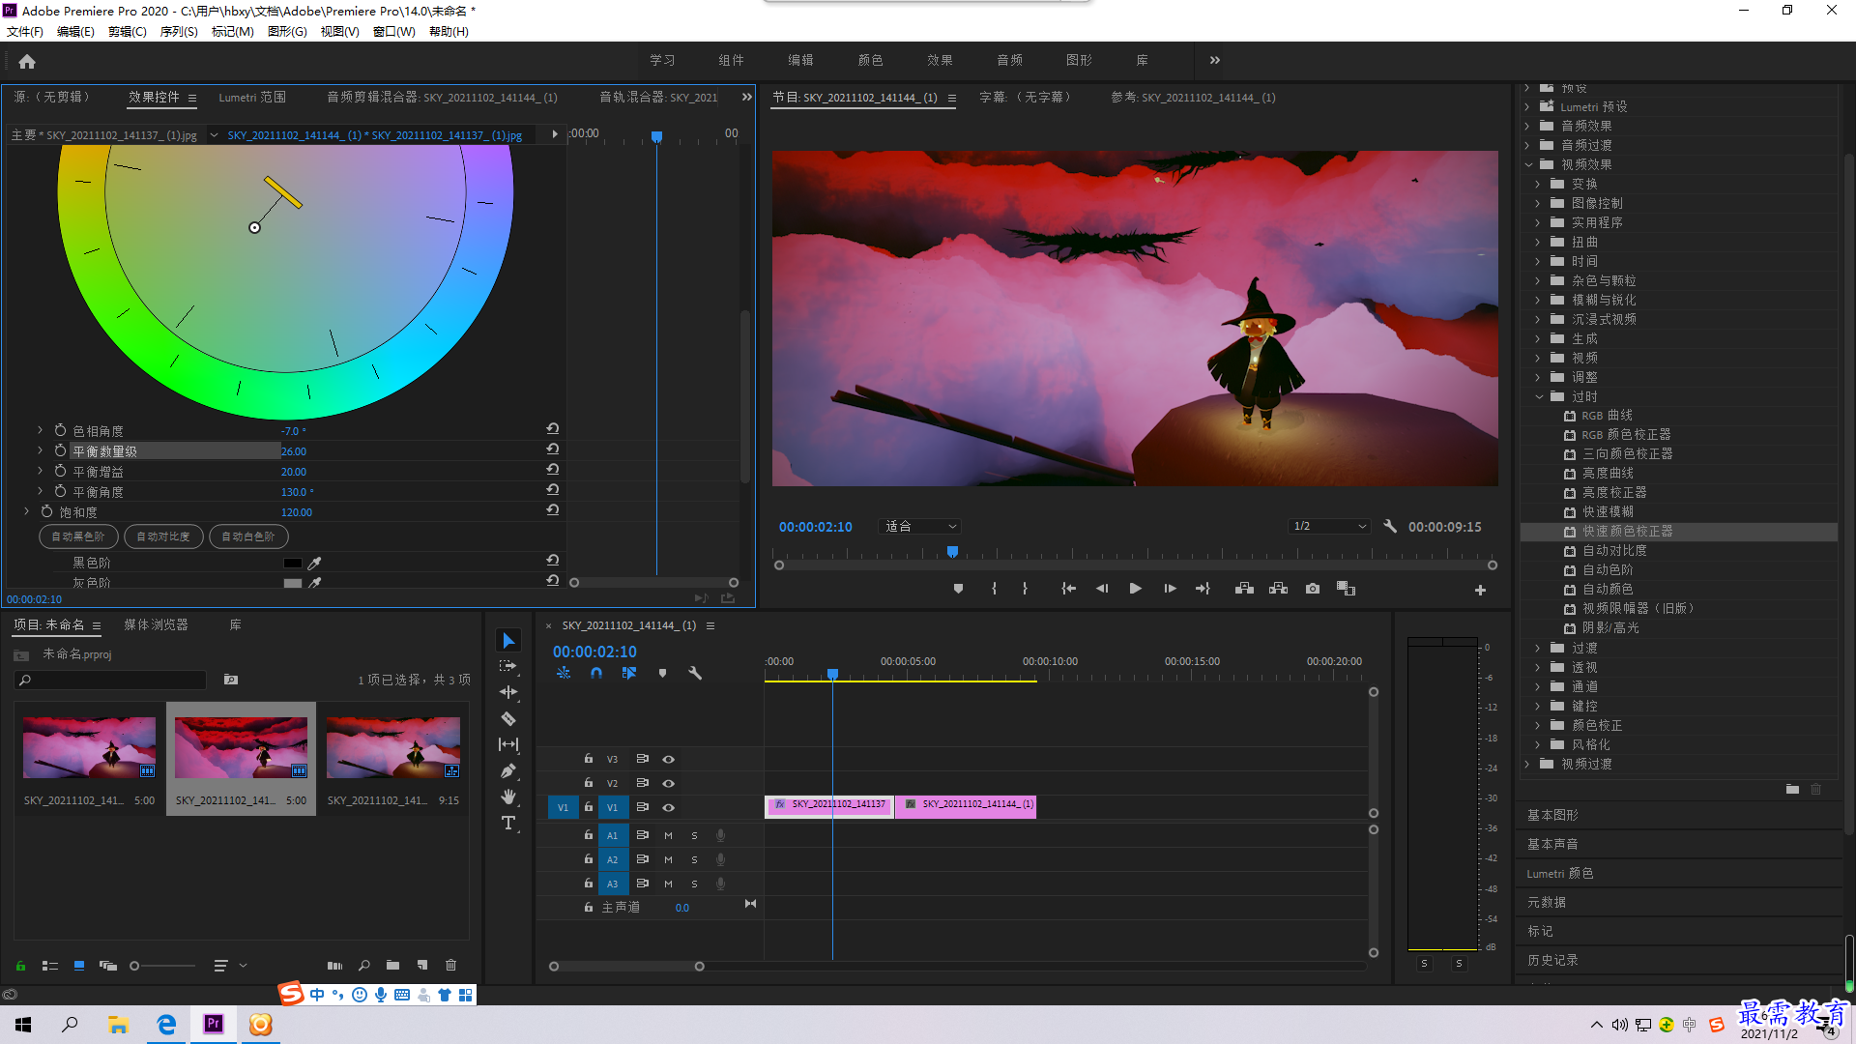Screen dimensions: 1856x1044
Task: Click the 自动黑色阶 button
Action: (x=78, y=536)
